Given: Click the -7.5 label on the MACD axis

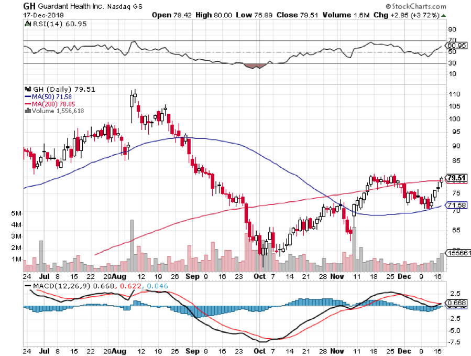Looking at the screenshot, I should 454,342.
